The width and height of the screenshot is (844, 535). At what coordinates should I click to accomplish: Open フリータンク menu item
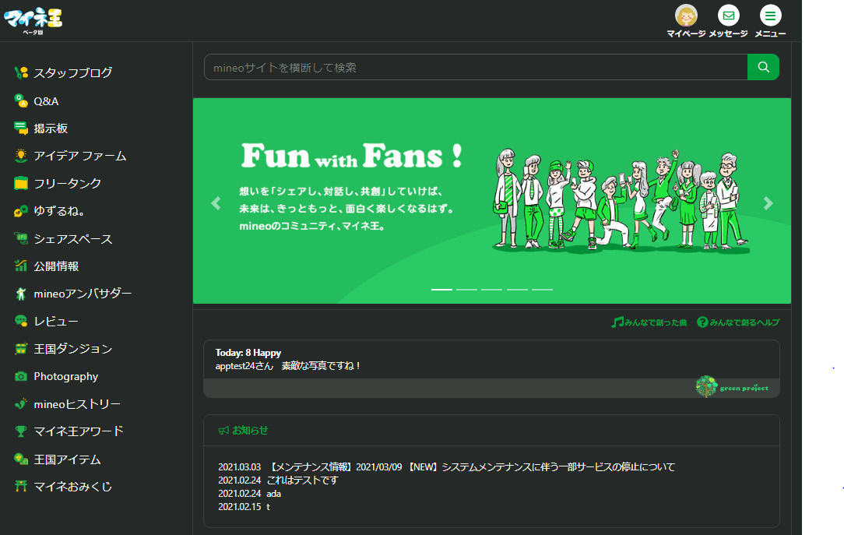67,183
